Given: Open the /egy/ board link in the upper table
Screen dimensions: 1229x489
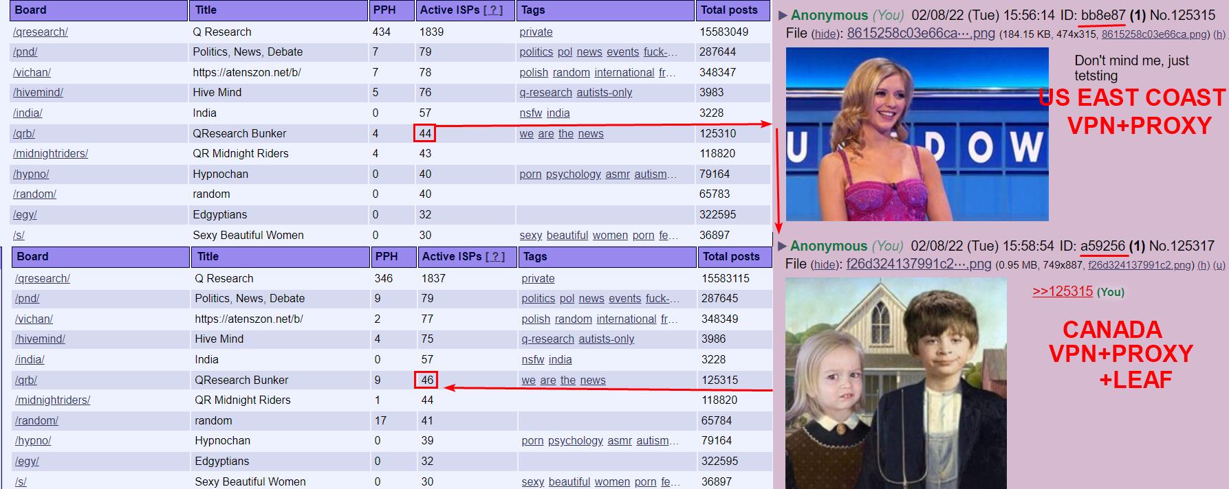Looking at the screenshot, I should coord(25,215).
